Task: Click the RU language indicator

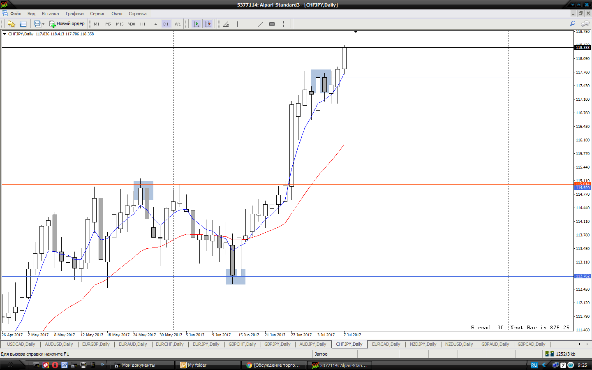Action: [534, 365]
